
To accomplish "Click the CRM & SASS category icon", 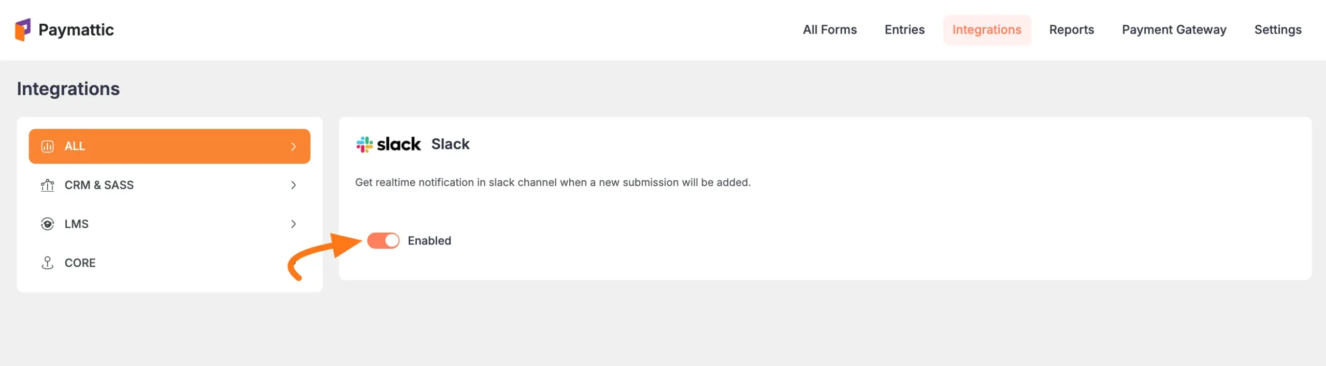I will tap(47, 185).
